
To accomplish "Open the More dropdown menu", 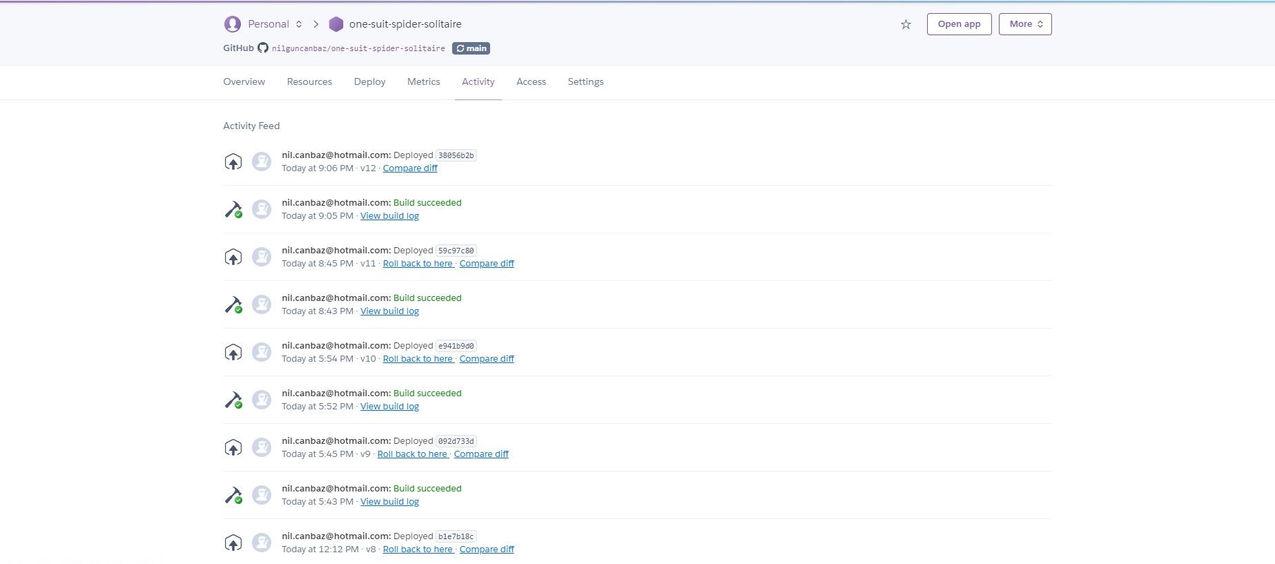I will (1025, 24).
